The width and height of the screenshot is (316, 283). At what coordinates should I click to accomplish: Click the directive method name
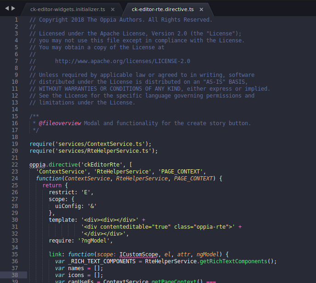(63, 165)
